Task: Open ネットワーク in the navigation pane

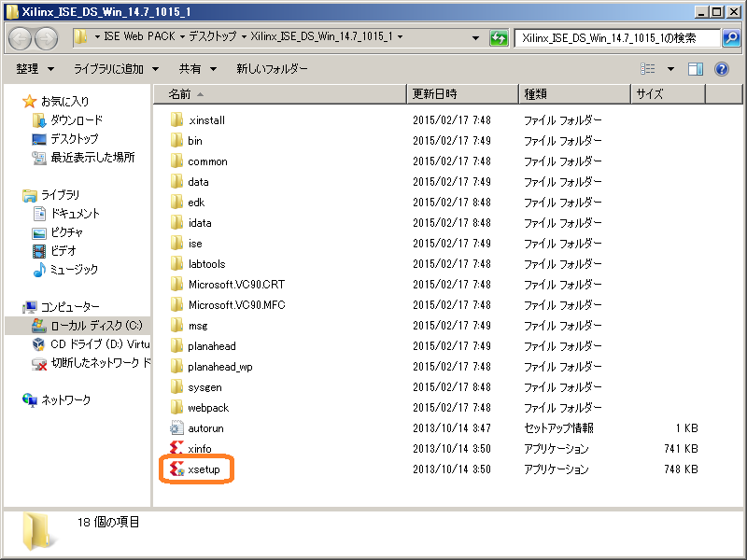Action: click(65, 400)
